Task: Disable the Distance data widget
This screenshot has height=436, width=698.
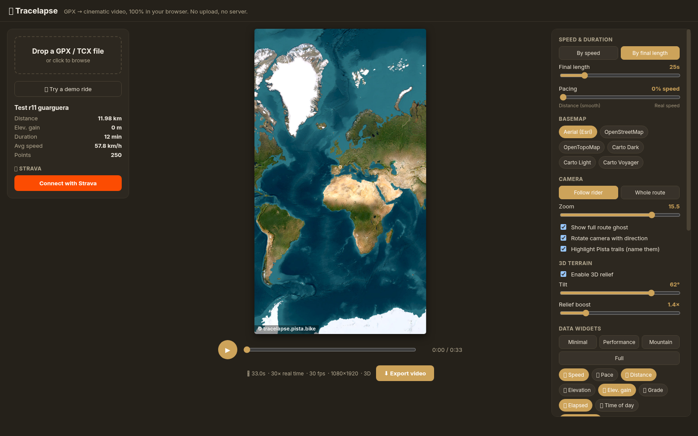Action: click(639, 375)
